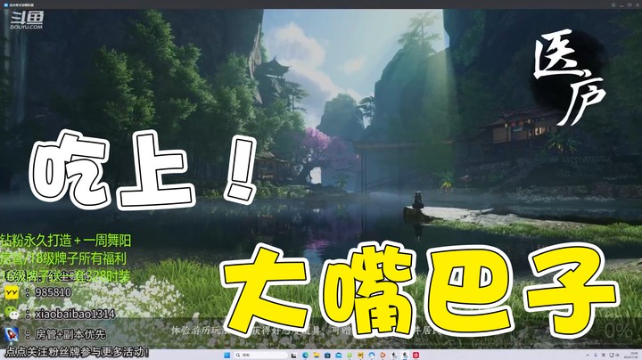This screenshot has height=360, width=642.
Task: Select the YY number 985810
Action: (x=53, y=292)
